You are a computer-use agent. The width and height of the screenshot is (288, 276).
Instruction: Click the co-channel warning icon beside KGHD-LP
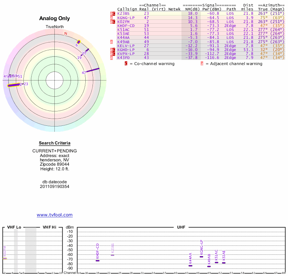tap(114, 50)
